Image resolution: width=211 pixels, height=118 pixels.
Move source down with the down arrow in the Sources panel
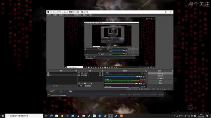point(92,83)
